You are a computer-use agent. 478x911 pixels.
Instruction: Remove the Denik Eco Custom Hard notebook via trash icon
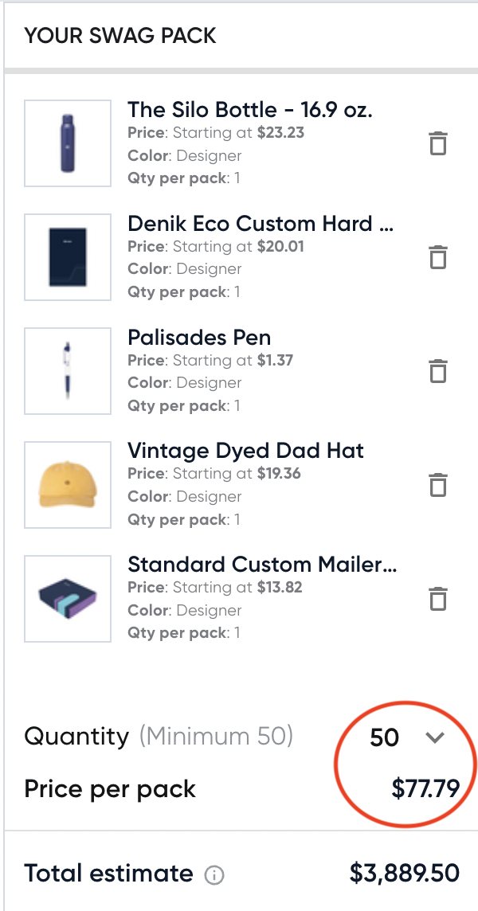point(437,257)
